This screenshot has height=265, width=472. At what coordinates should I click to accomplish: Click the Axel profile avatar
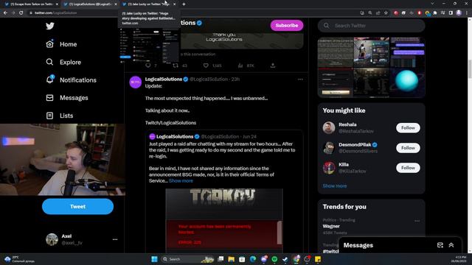pos(52,239)
